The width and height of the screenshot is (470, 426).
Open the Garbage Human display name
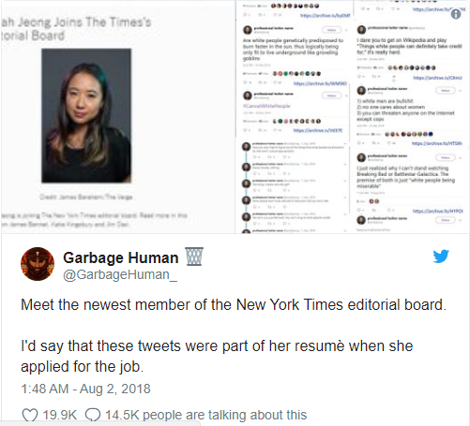click(121, 257)
